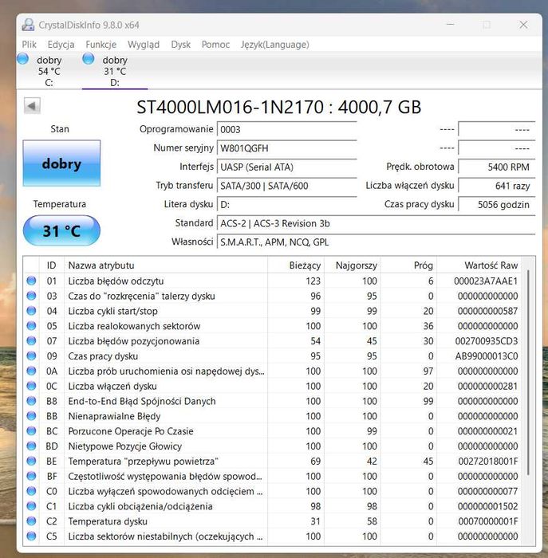548x558 pixels.
Task: Click the status icon for attribute C2
Action: [31, 521]
